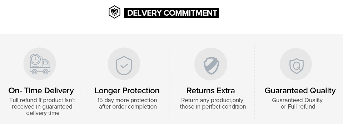Open the Guaranteed Quality heading
The image size is (343, 131).
(300, 90)
